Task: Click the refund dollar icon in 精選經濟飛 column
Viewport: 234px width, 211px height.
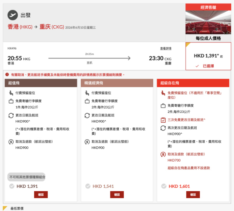Action: coord(87,142)
